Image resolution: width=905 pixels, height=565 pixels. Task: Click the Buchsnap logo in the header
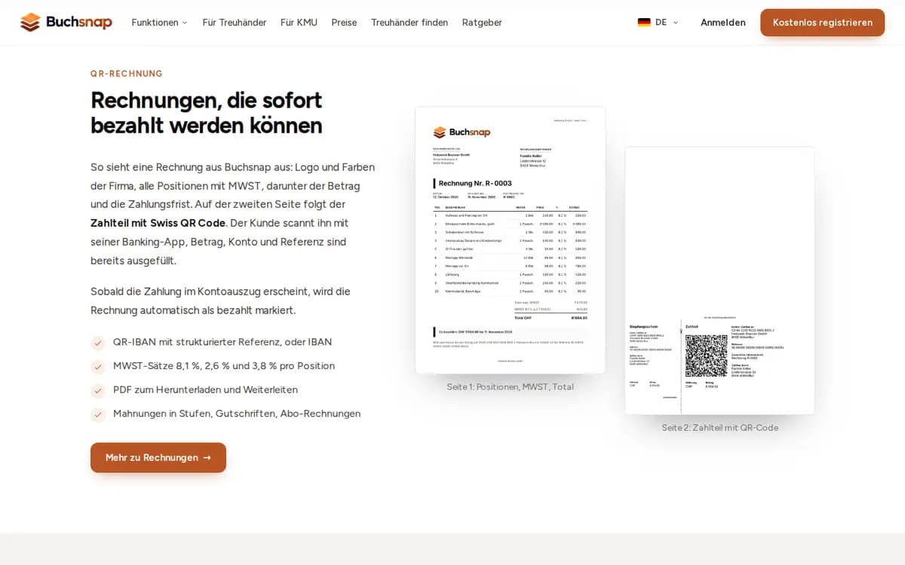click(66, 23)
